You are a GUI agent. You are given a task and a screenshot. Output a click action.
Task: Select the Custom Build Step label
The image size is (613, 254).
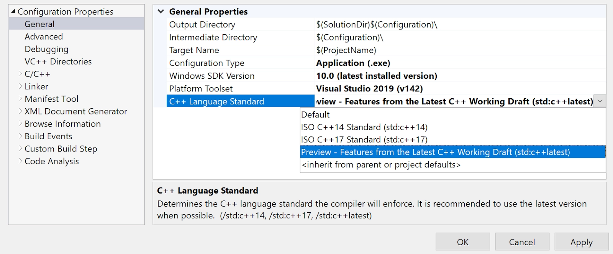[61, 149]
